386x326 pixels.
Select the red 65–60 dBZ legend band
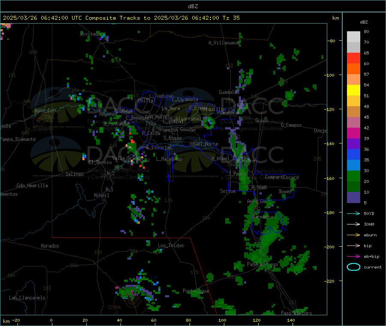[x=353, y=58]
